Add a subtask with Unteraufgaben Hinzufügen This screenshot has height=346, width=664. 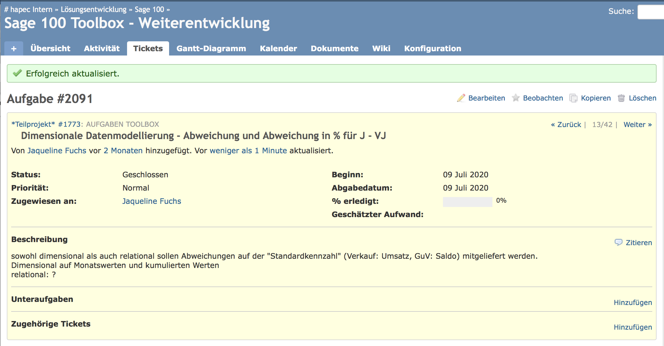[x=632, y=303]
